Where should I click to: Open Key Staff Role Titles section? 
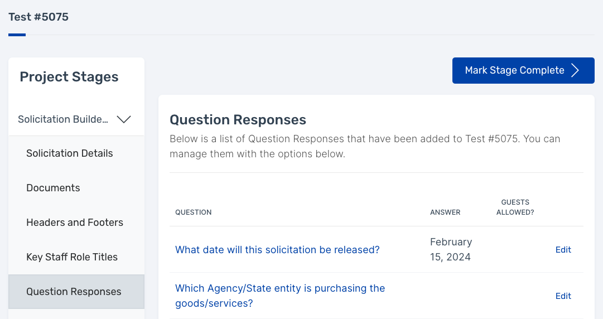[x=72, y=257]
